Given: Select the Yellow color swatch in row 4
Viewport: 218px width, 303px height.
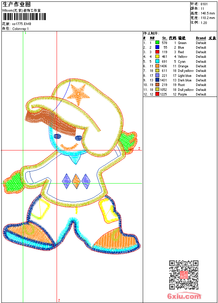Looking at the screenshot, I should (157, 56).
